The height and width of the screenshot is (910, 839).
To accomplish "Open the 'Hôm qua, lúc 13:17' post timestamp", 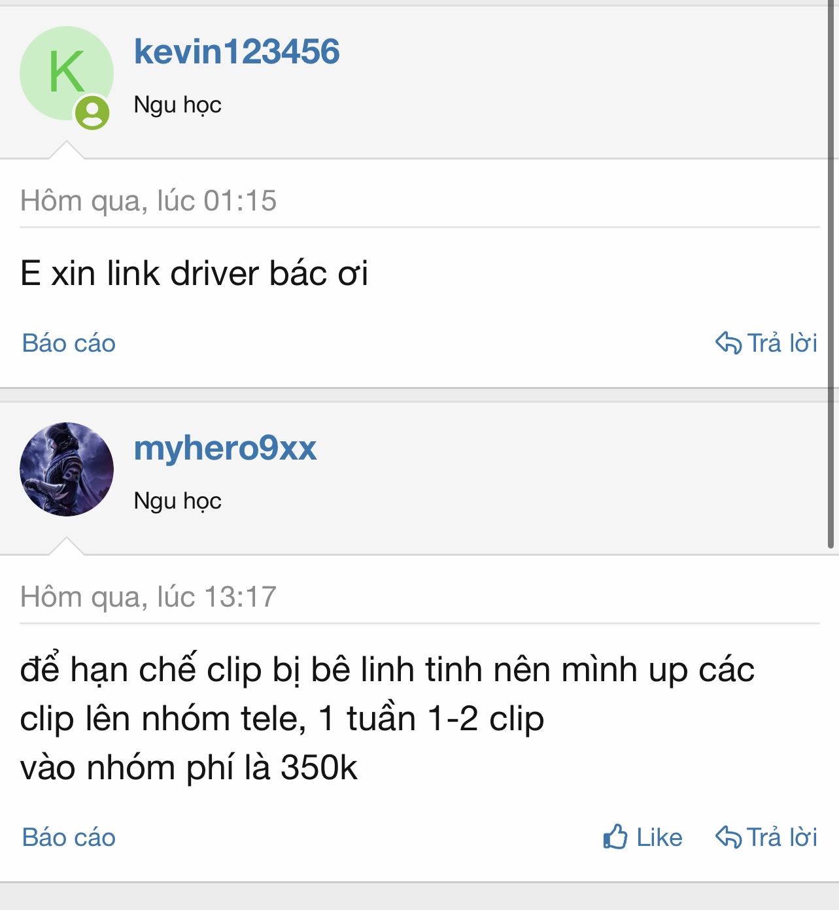I will tap(148, 597).
